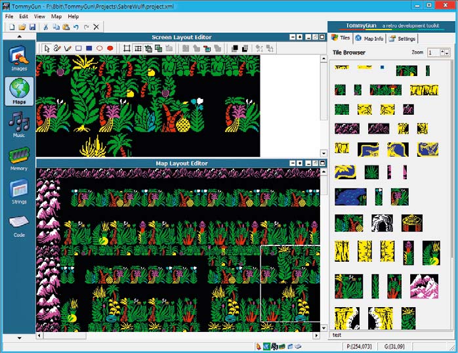The image size is (458, 353).
Task: Click Map Layout Editor scrollbar down arrow
Action: click(323, 328)
